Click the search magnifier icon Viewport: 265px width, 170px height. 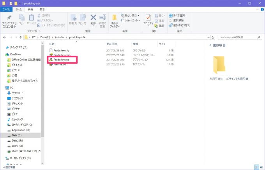point(259,37)
